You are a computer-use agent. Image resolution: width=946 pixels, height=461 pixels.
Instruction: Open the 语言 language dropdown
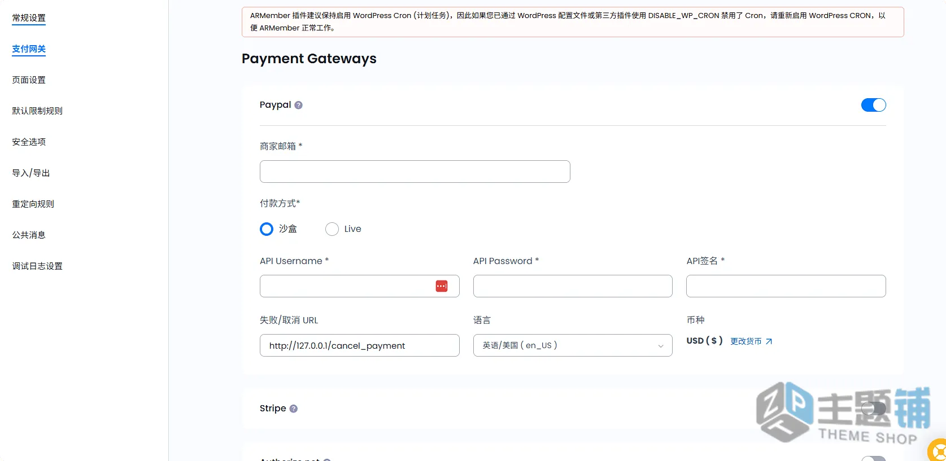coord(573,345)
